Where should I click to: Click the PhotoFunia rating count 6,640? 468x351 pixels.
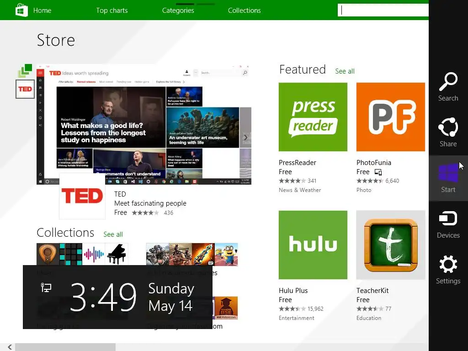tap(392, 181)
